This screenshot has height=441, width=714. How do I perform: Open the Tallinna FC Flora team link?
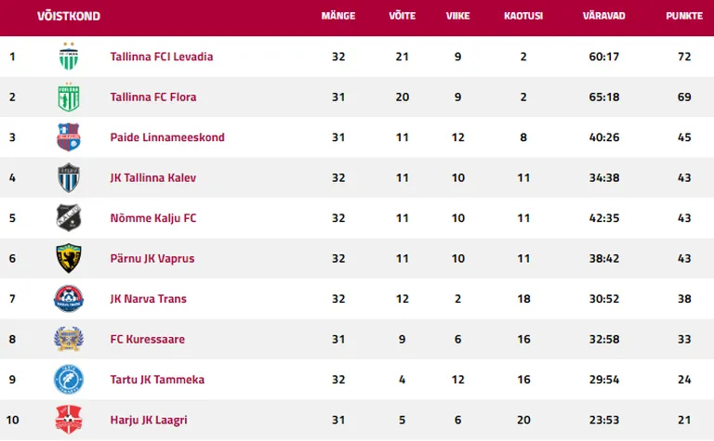[x=153, y=97]
